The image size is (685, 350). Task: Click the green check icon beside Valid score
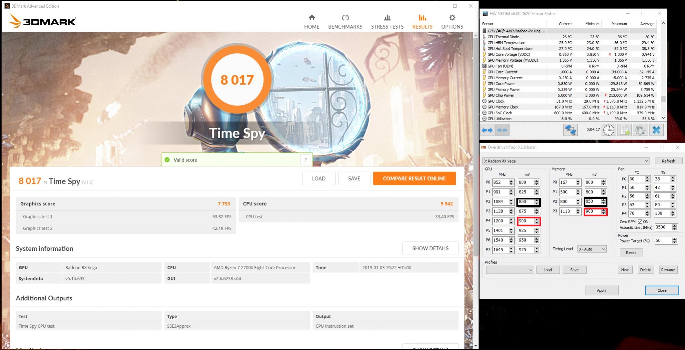click(167, 160)
